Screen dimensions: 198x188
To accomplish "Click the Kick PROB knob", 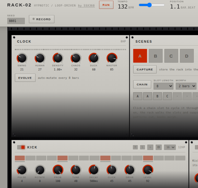I will pyautogui.click(x=58, y=170).
